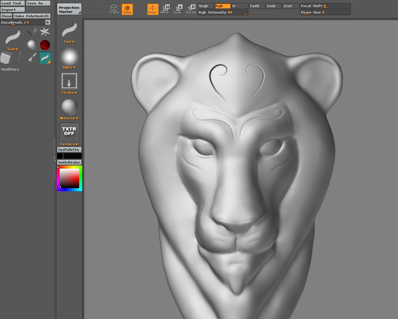This screenshot has height=319, width=398.
Task: Toggle the M material mode
Action: 240,6
